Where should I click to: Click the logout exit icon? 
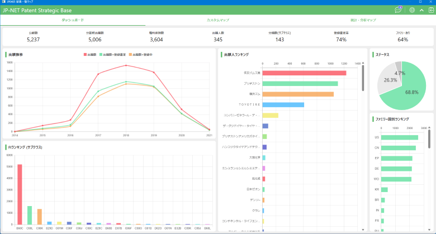click(430, 10)
